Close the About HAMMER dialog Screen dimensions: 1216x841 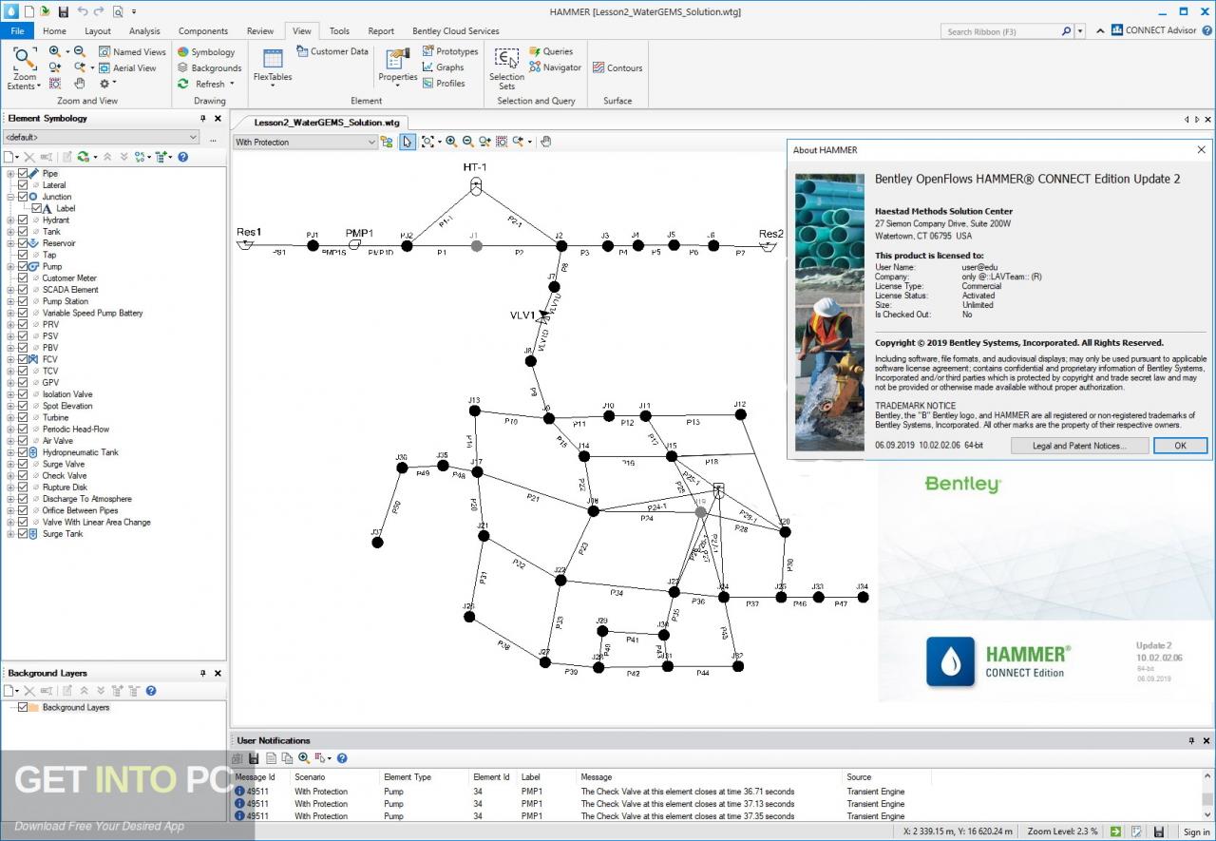point(1201,149)
